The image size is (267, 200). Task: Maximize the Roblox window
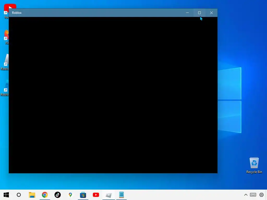(199, 13)
